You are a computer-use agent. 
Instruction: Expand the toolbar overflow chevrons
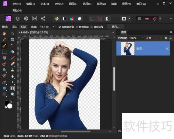pyautogui.click(x=171, y=18)
